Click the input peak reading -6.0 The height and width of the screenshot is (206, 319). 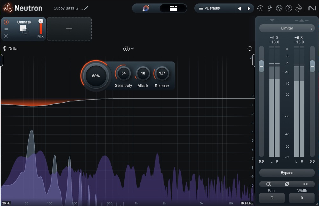click(274, 38)
